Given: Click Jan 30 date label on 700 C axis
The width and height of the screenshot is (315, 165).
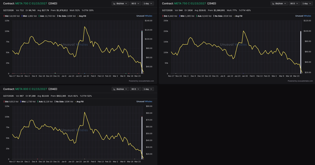Looking at the screenshot, I should [x=86, y=76].
